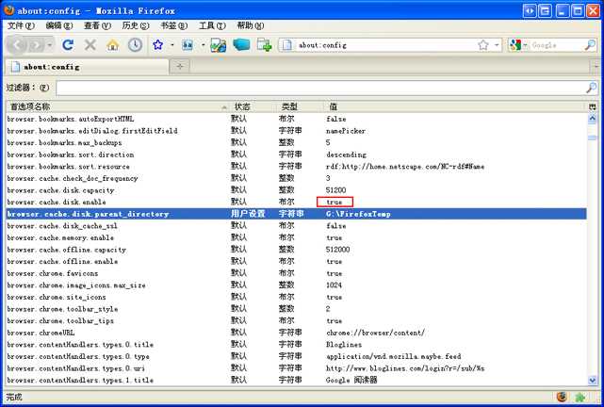Open the 历史 (History) menu

pos(136,25)
